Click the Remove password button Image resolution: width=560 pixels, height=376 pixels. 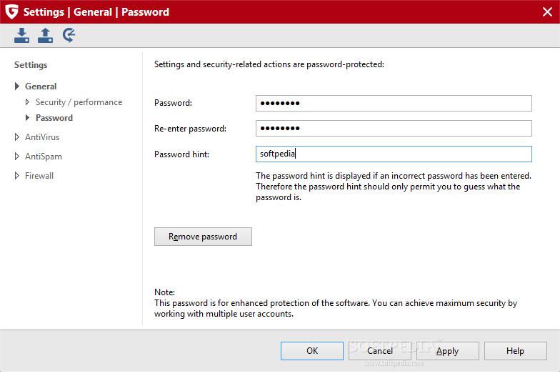point(203,237)
